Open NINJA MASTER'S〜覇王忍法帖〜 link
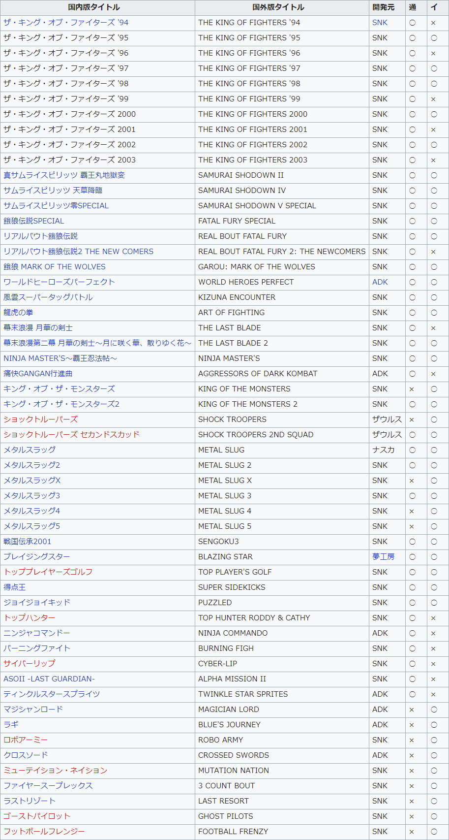Image resolution: width=449 pixels, height=840 pixels. (x=60, y=358)
